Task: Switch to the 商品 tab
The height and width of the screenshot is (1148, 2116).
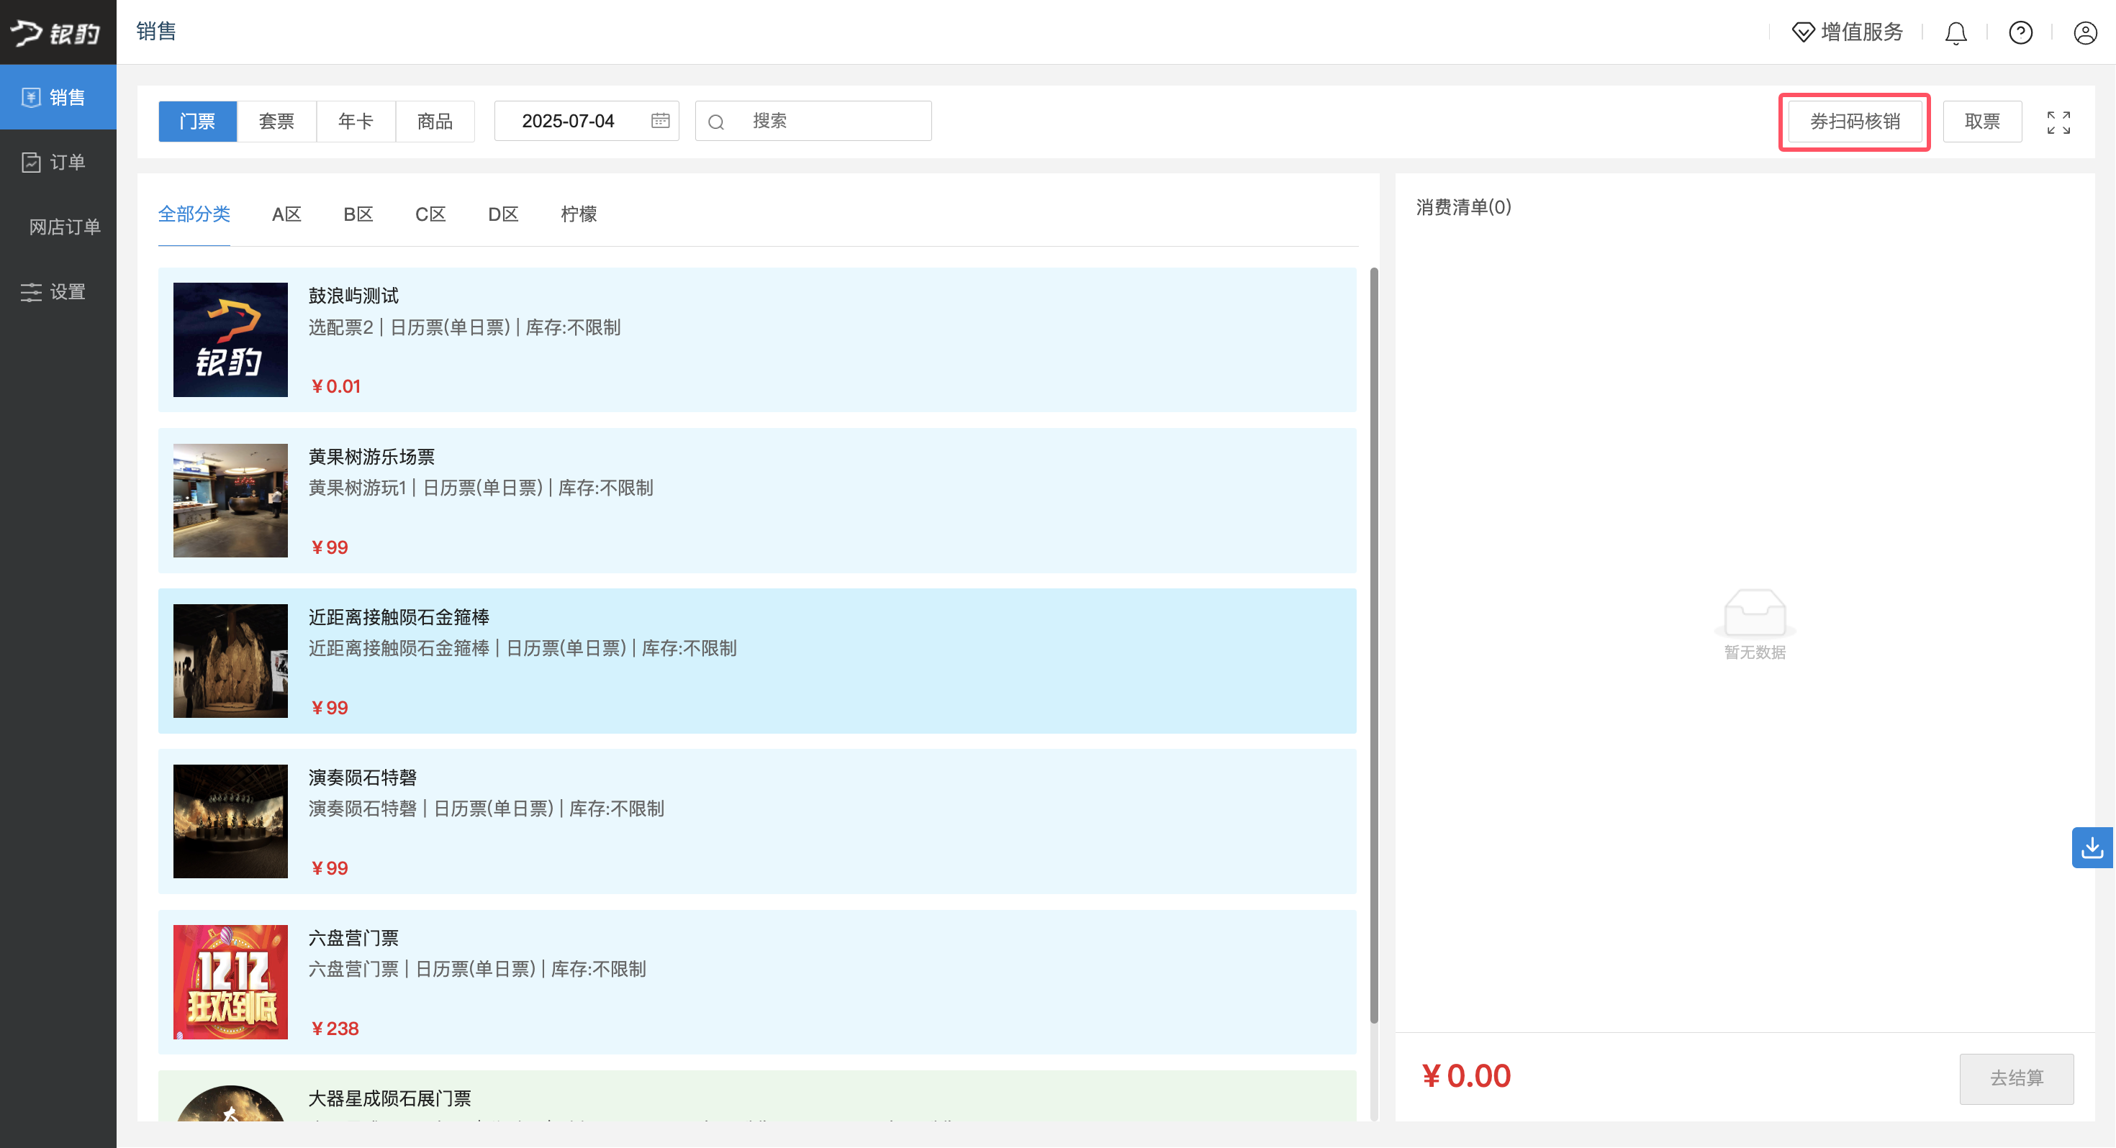Action: [x=435, y=122]
